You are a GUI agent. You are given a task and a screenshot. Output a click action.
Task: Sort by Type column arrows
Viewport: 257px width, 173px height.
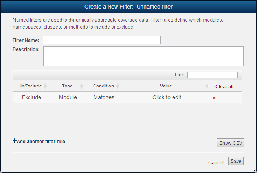(81, 86)
